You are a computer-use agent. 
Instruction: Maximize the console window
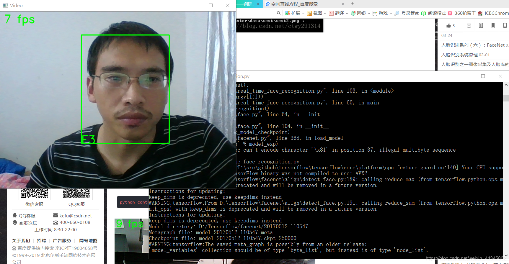click(x=483, y=76)
